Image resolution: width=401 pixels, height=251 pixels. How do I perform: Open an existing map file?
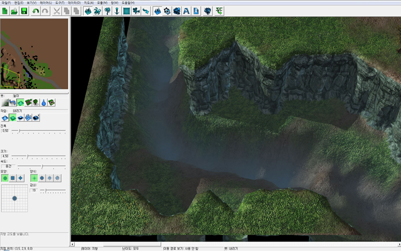pos(15,11)
